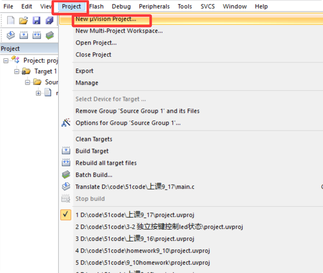Select Close Project menu entry
Screen dimensions: 323x273
tap(191, 55)
